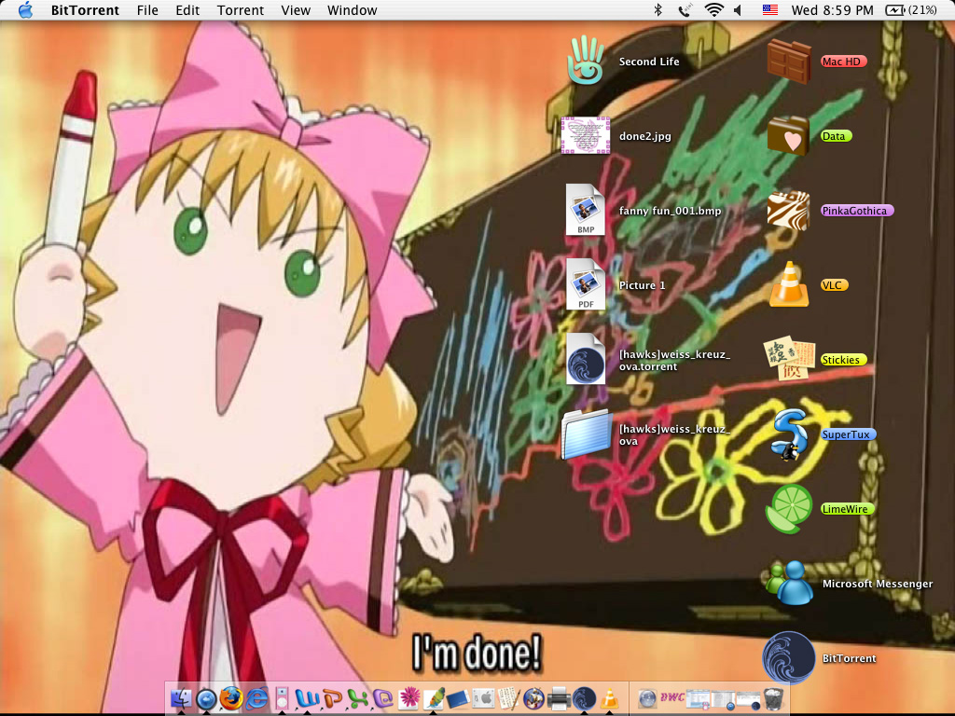Select the done2.jpg file on desktop
The width and height of the screenshot is (955, 716).
coord(586,136)
